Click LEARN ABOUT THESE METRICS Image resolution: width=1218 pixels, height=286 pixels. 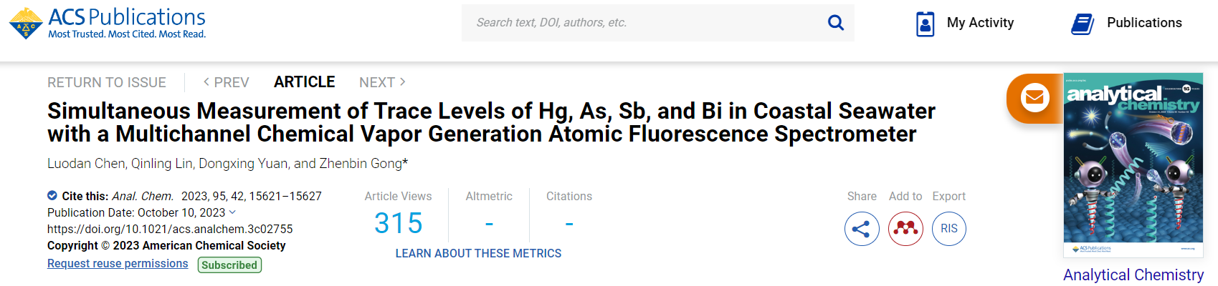(x=478, y=253)
